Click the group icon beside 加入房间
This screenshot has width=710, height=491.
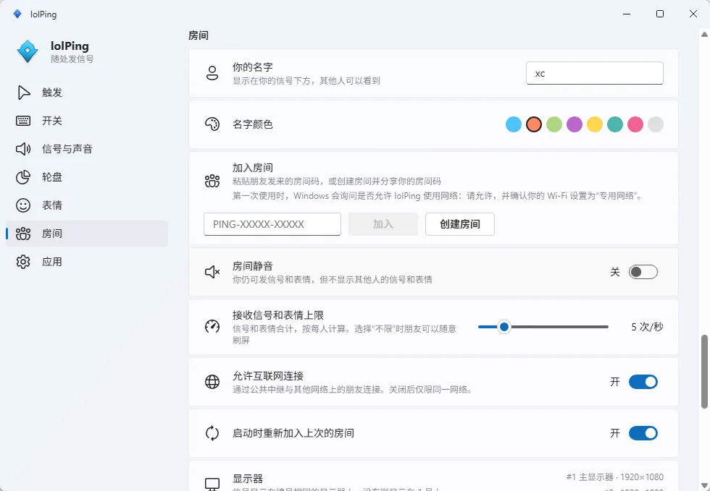212,182
